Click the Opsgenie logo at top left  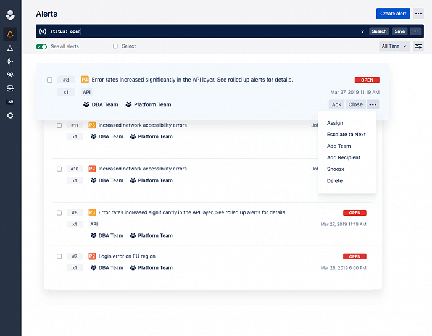tap(10, 14)
